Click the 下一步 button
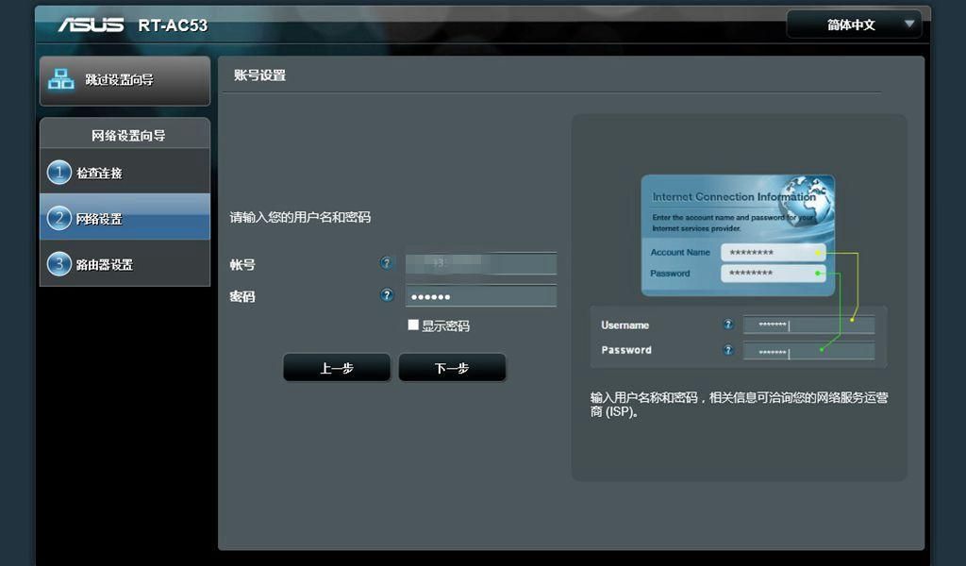This screenshot has height=566, width=966. pyautogui.click(x=452, y=368)
